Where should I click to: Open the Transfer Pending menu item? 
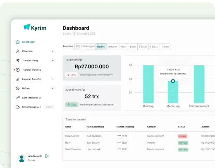coord(31,70)
